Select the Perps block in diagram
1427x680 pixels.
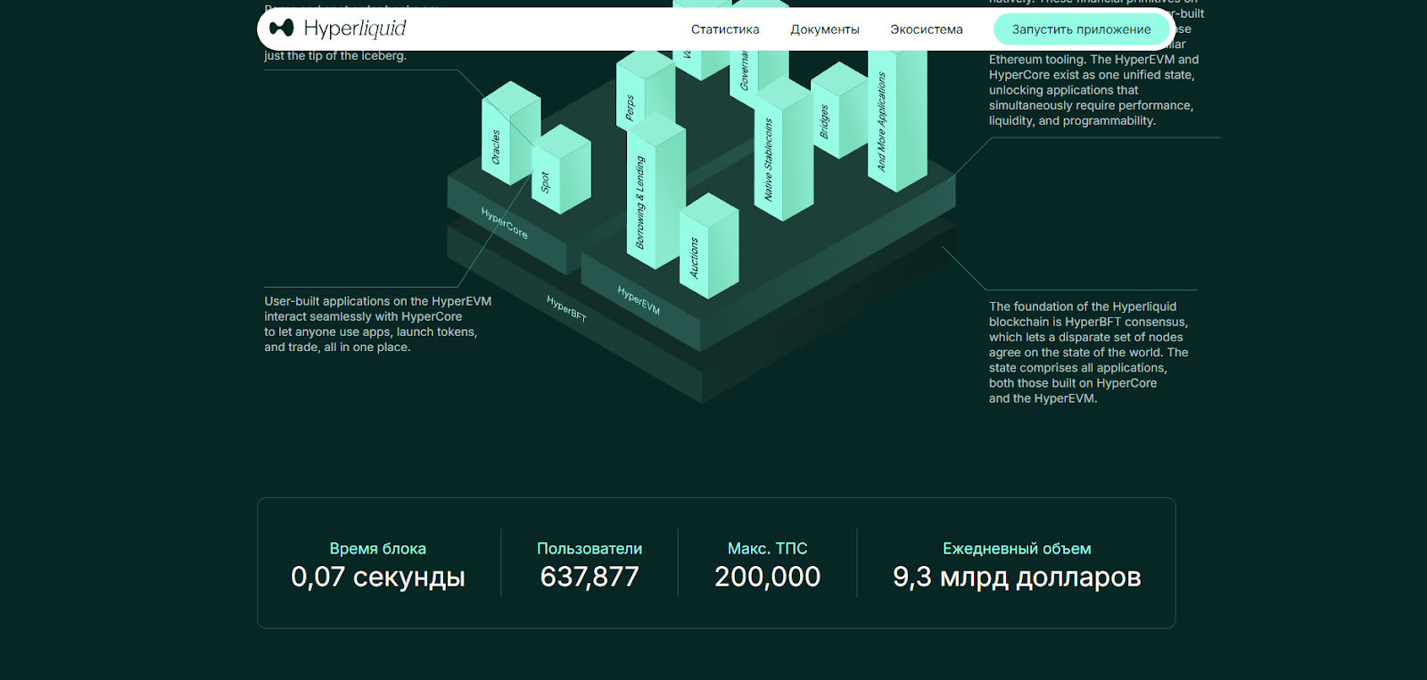pos(646,94)
